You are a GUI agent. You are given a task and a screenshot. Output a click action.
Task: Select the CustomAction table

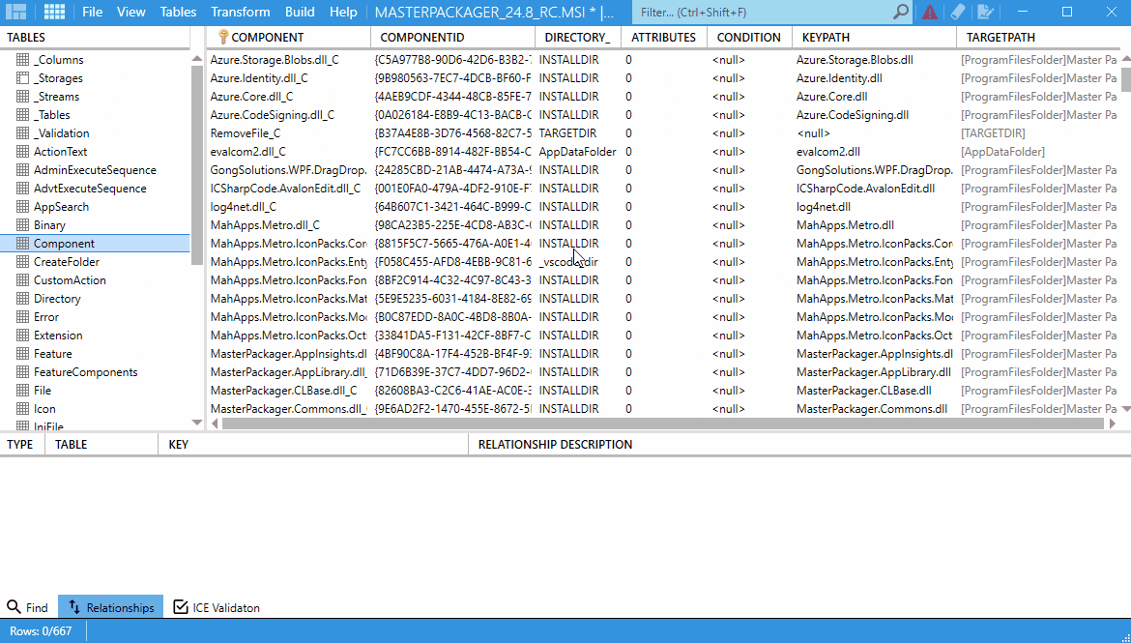(70, 280)
